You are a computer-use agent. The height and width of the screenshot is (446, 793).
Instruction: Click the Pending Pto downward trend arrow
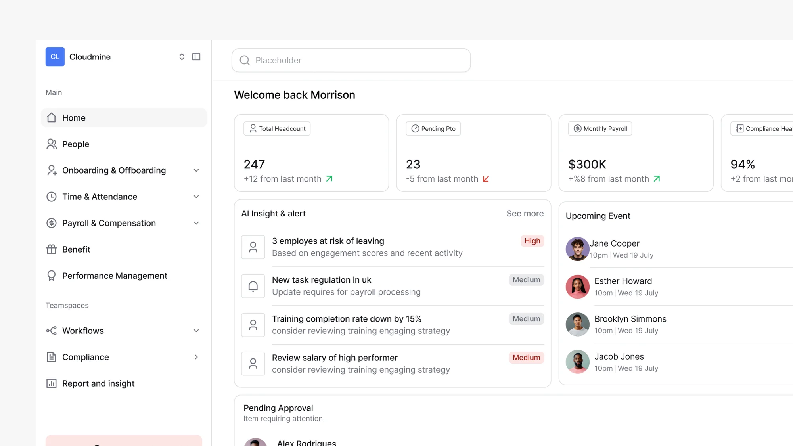coord(486,179)
